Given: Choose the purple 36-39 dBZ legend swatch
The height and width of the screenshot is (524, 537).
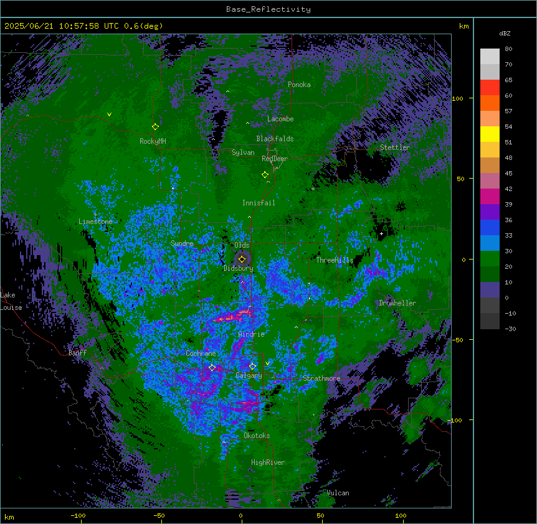Looking at the screenshot, I should 490,212.
